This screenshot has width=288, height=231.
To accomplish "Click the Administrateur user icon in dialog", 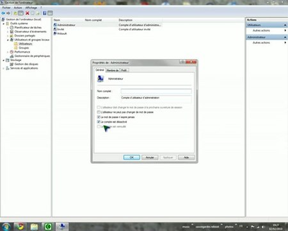I will click(x=100, y=79).
